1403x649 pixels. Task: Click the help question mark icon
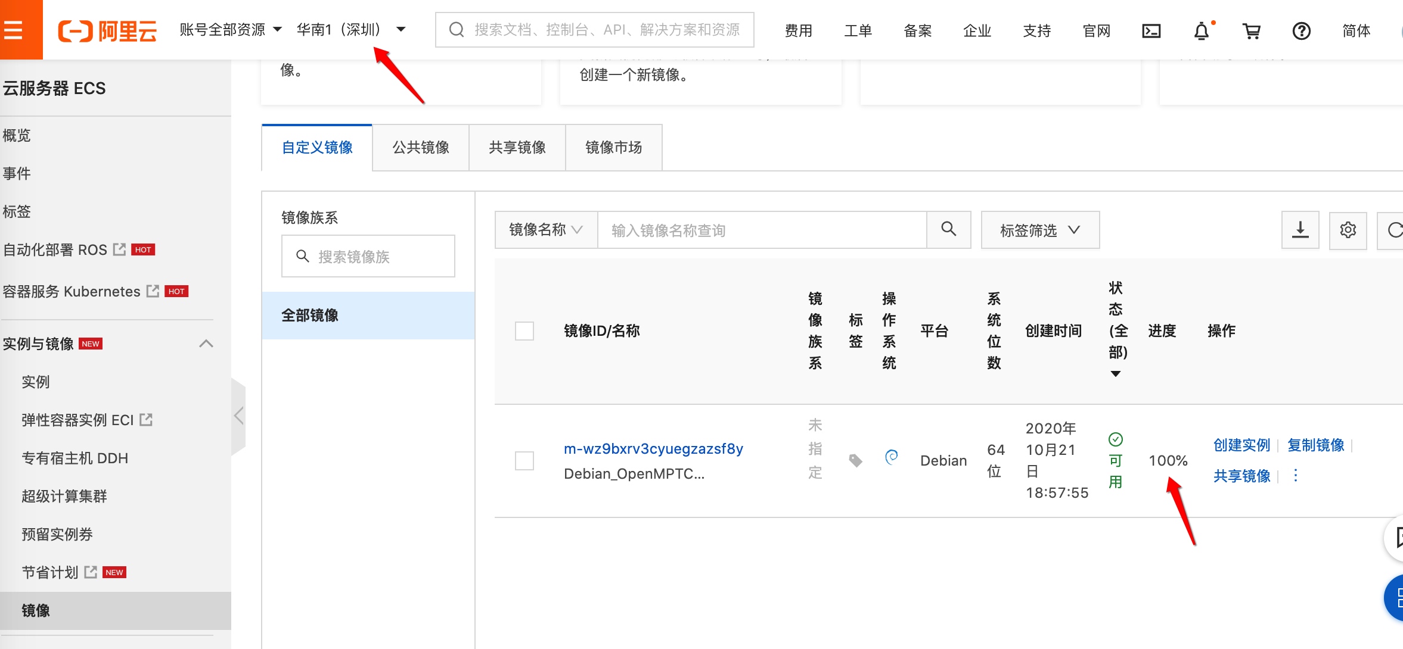point(1301,31)
